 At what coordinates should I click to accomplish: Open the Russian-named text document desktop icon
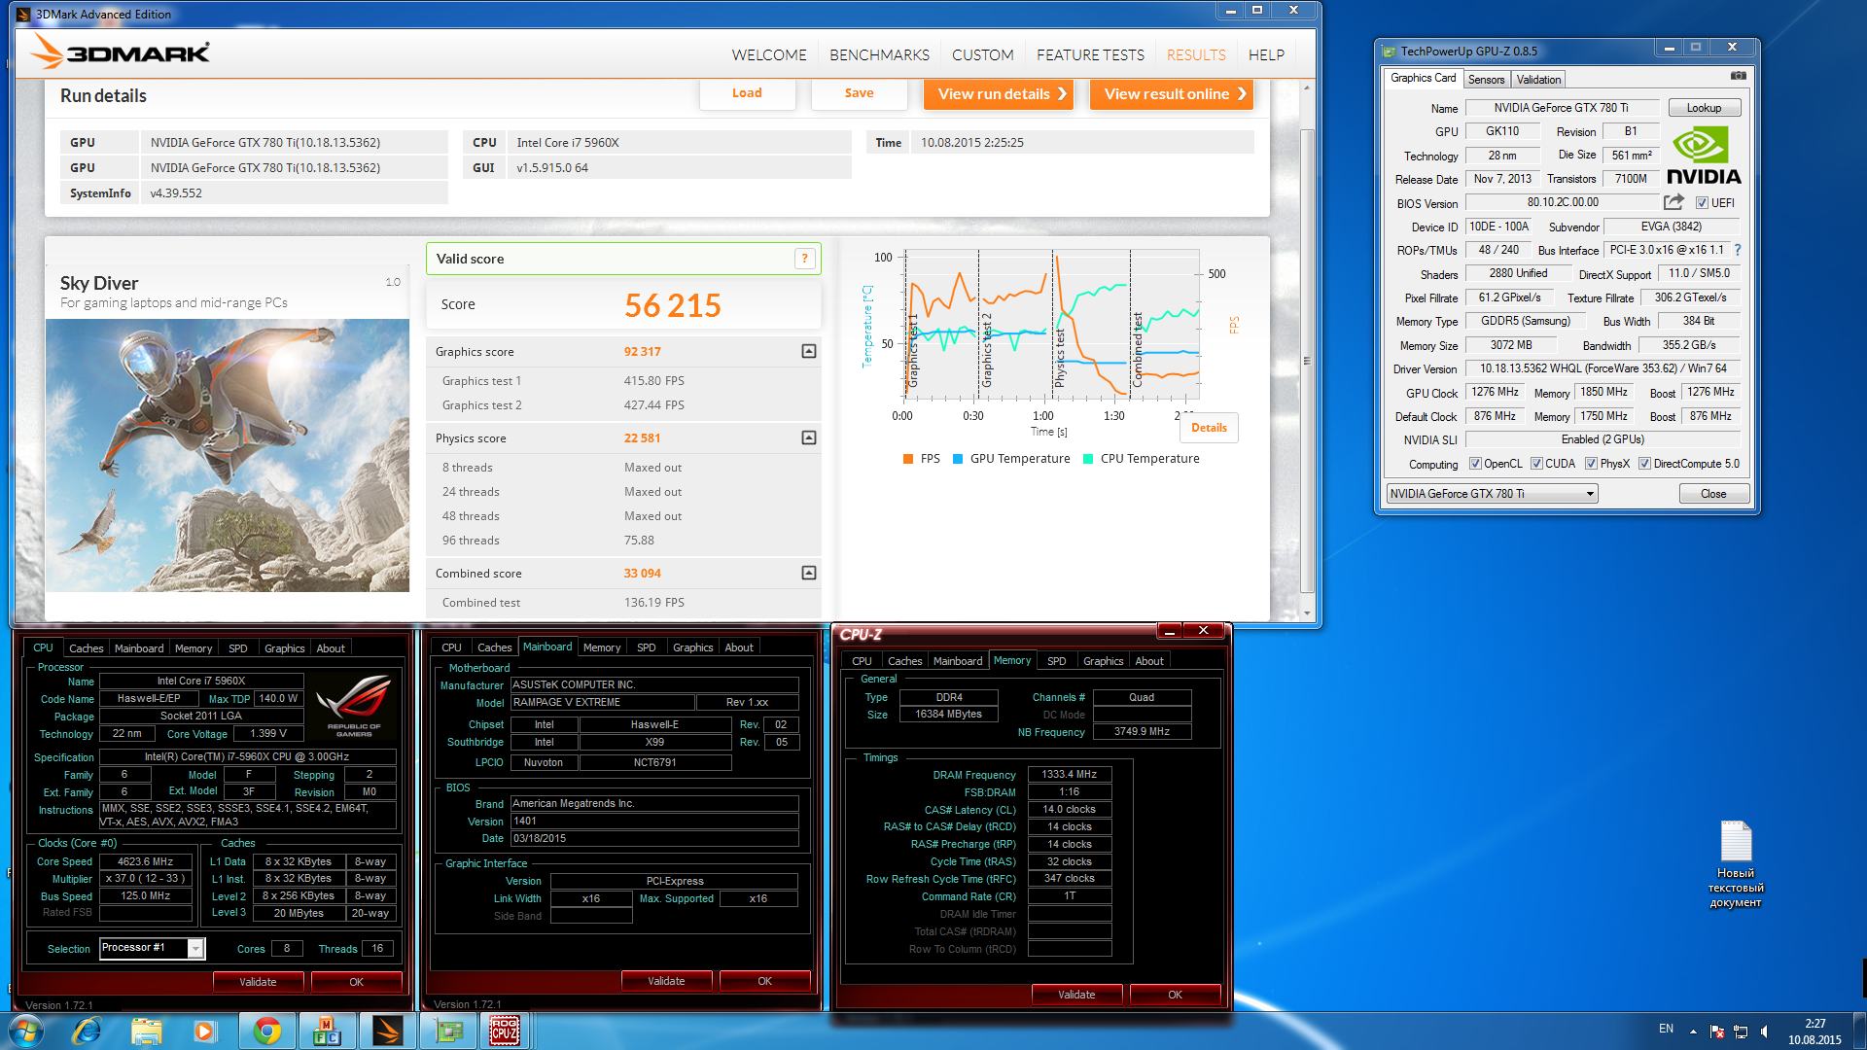[x=1736, y=864]
